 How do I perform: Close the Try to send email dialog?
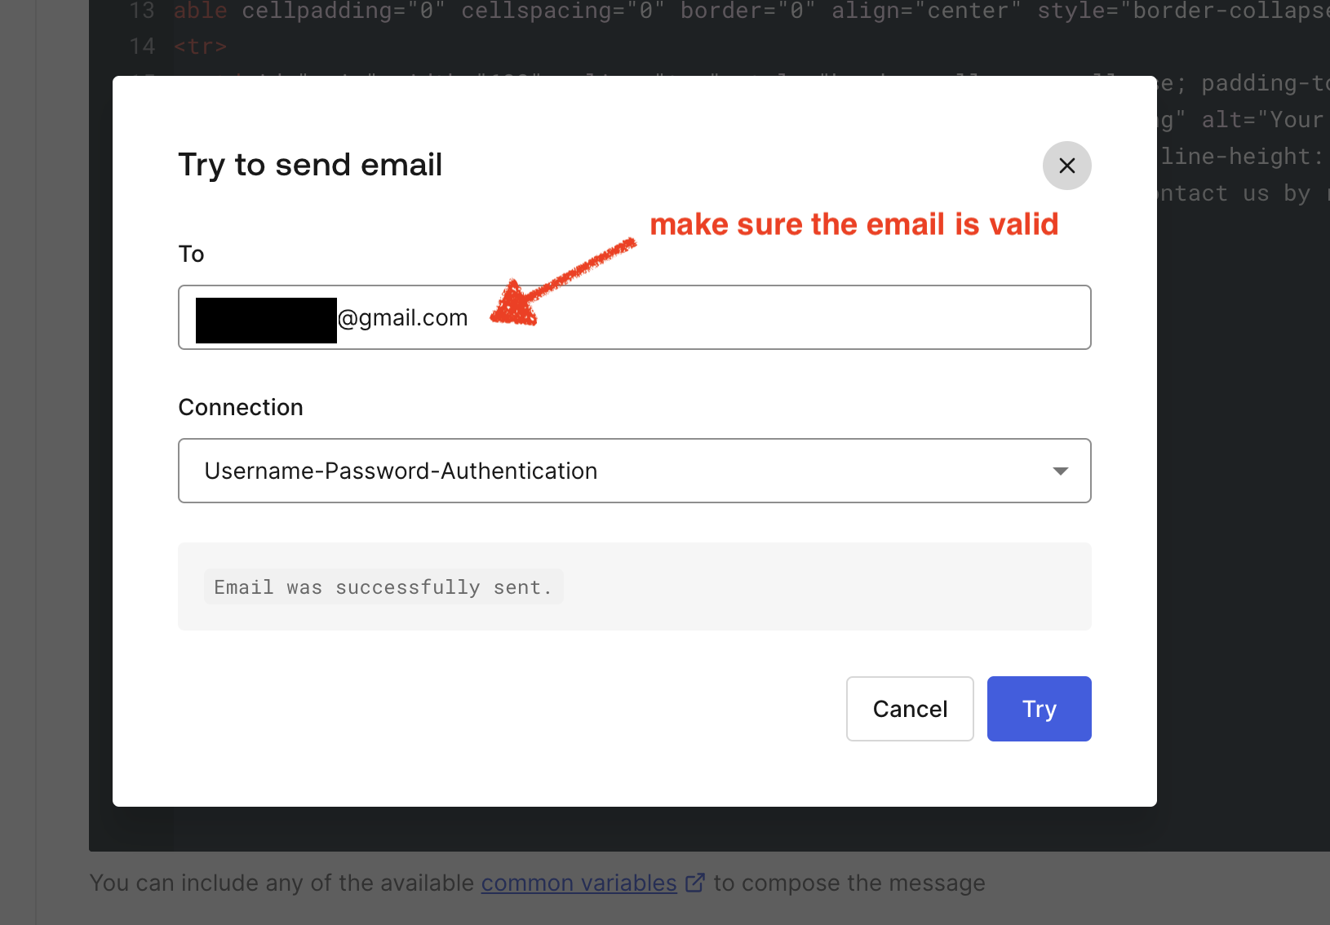coord(1067,166)
